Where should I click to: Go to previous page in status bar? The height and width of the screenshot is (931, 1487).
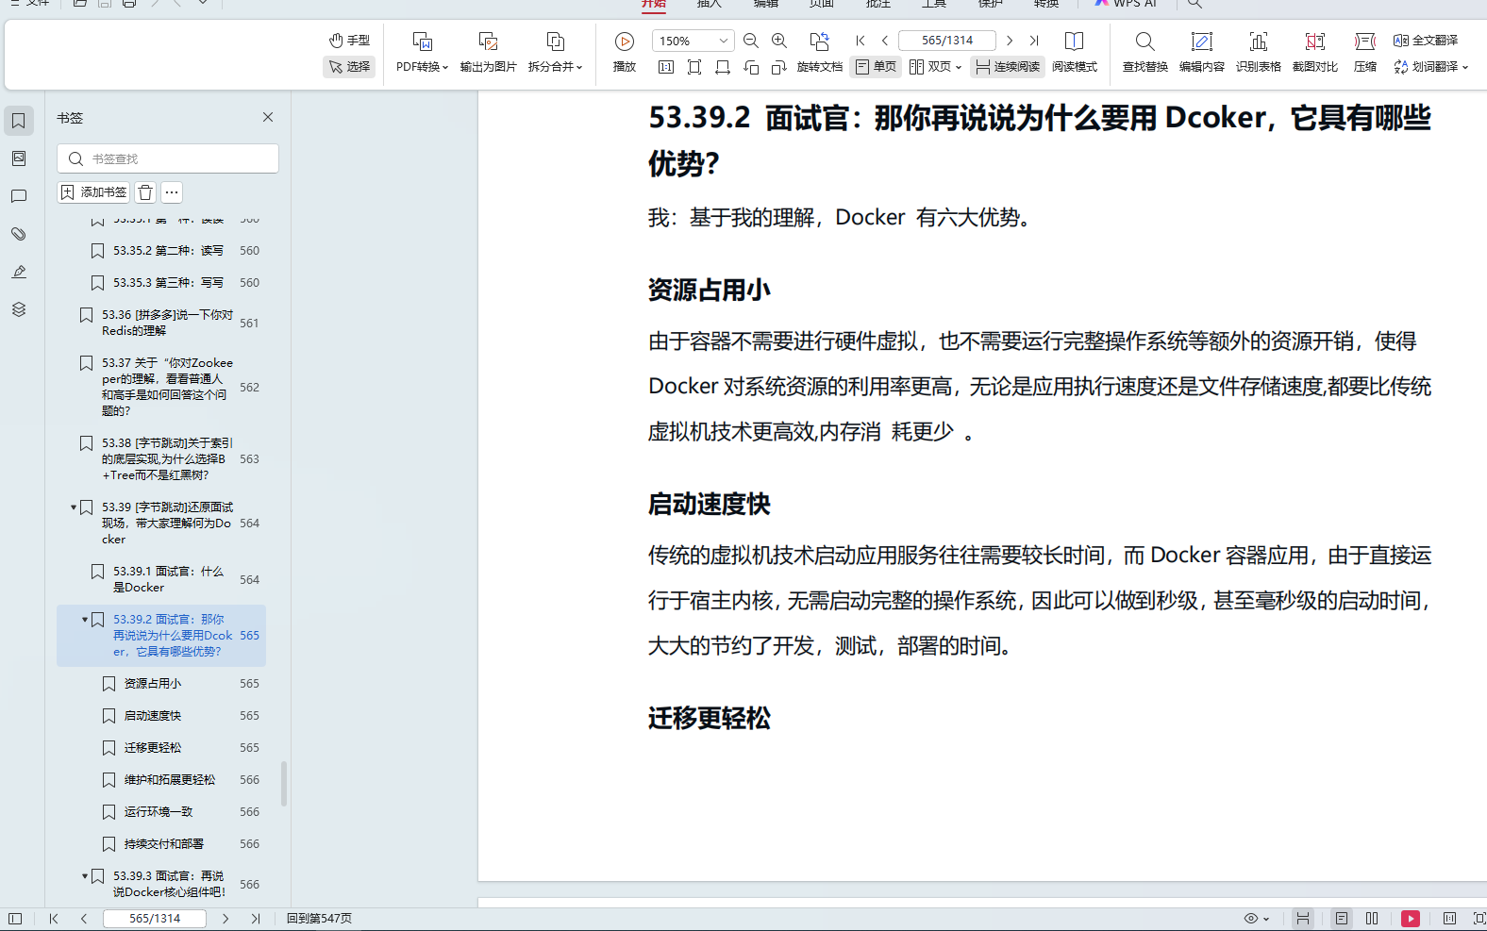click(84, 919)
